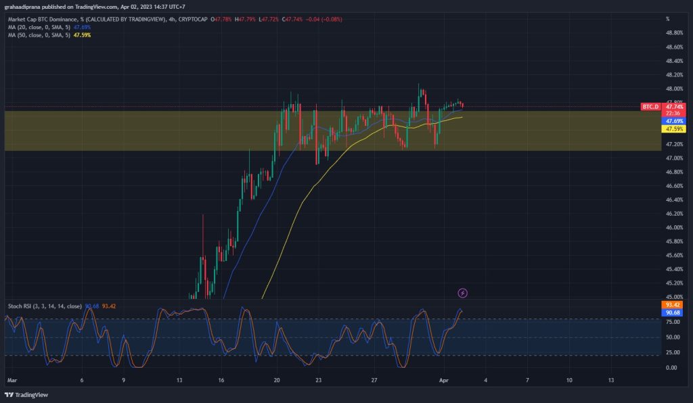Image resolution: width=693 pixels, height=403 pixels.
Task: Click the 75.00 Stoch RSI axis level
Action: point(673,322)
